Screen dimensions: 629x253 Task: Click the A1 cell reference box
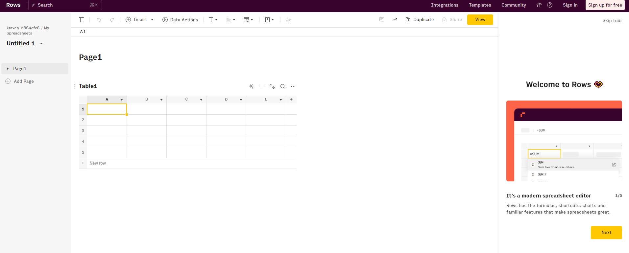[83, 32]
